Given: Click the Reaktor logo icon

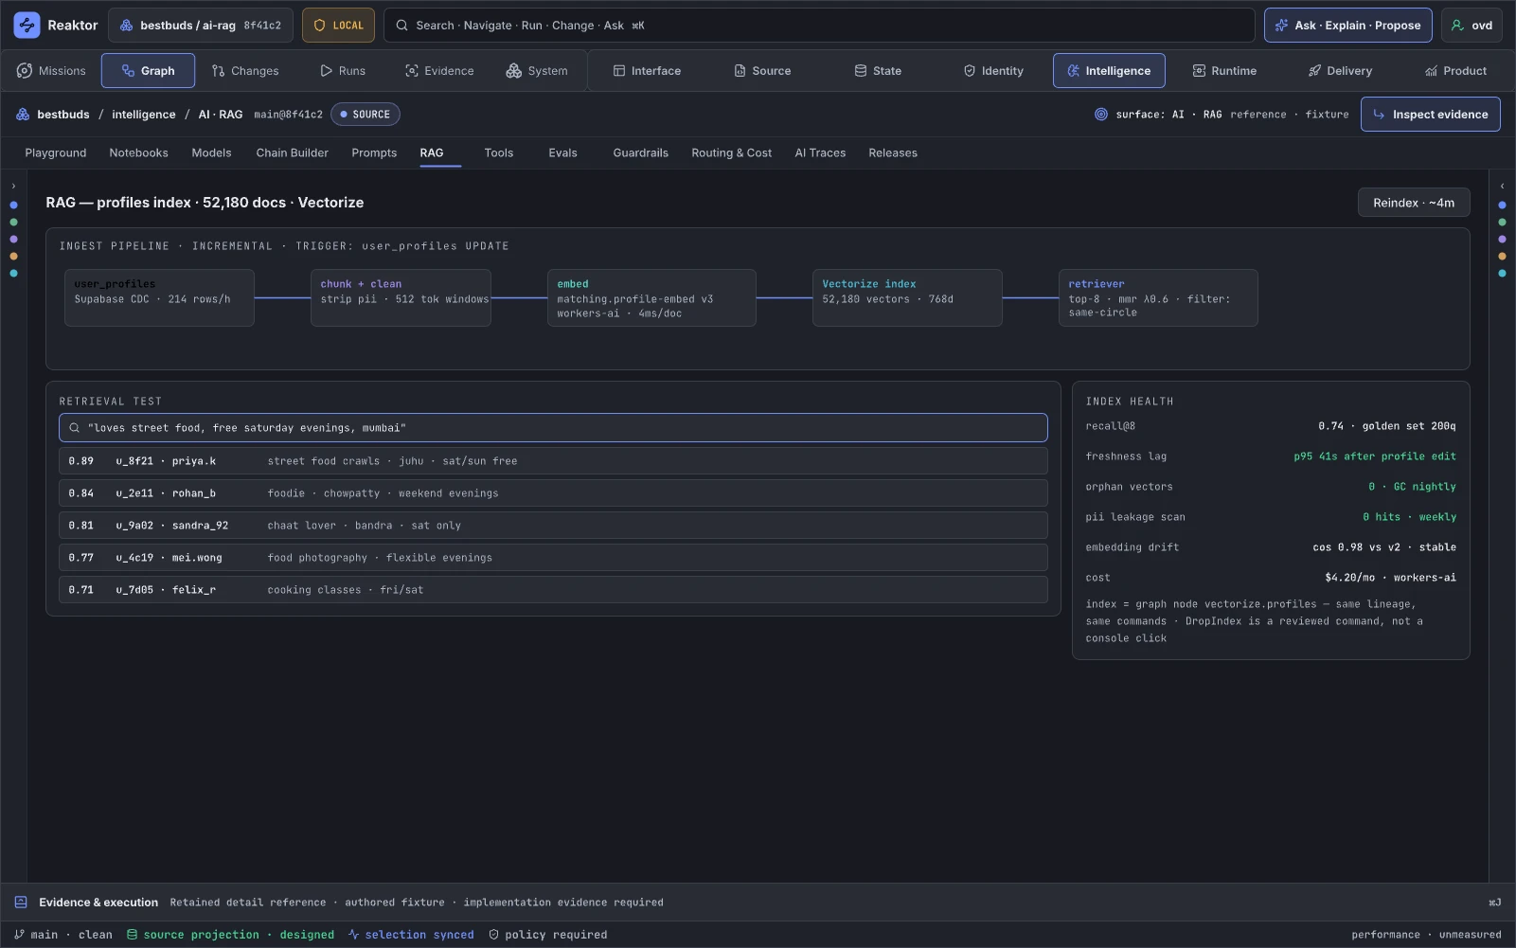Looking at the screenshot, I should pos(27,26).
